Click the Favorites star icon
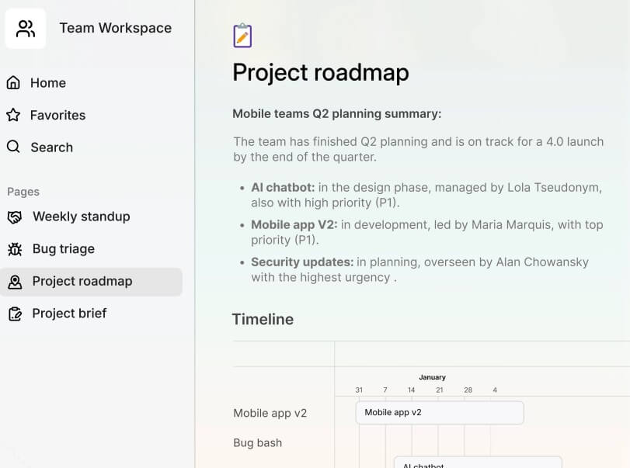 [x=13, y=115]
